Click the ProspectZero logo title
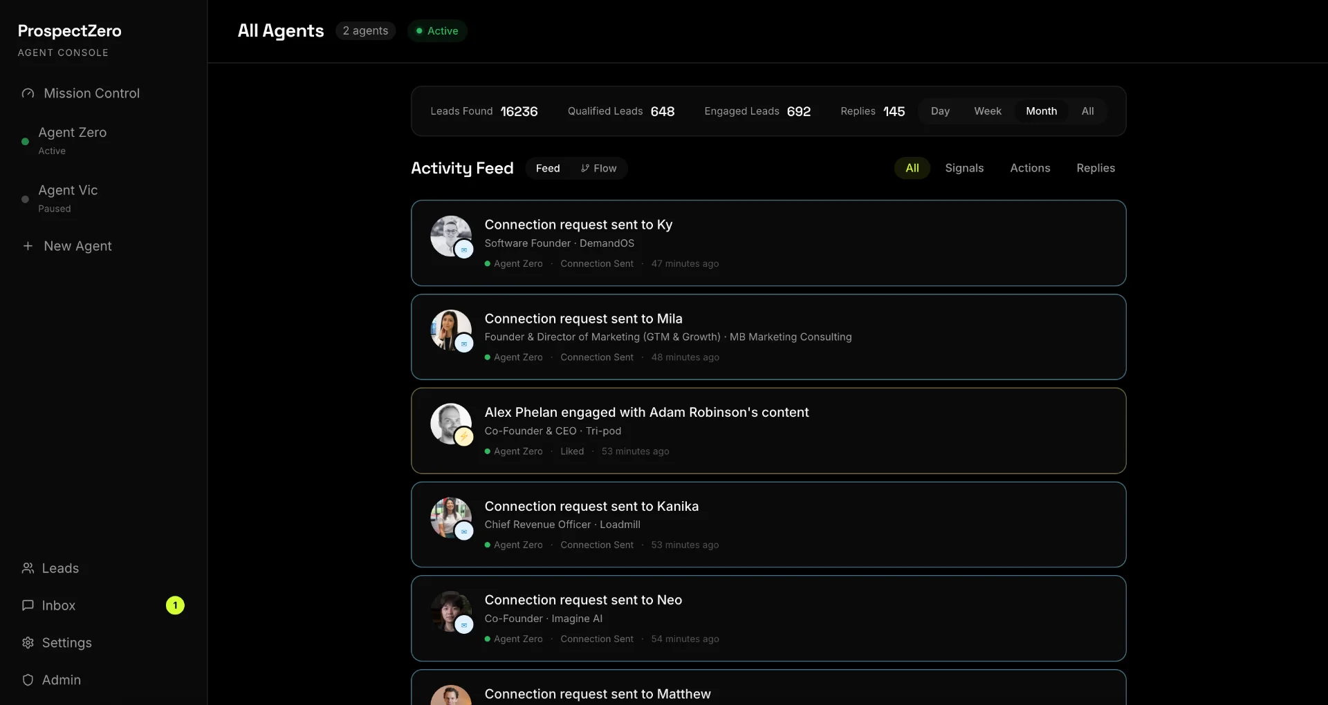The width and height of the screenshot is (1328, 705). pos(69,31)
